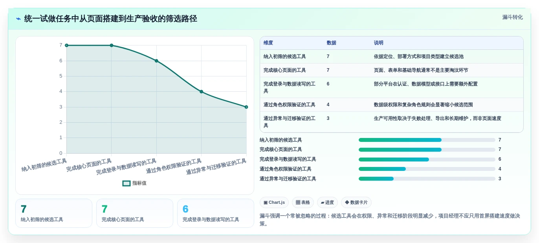Click the summary paragraph starting 漏斗强调
539x243 pixels.
[390, 219]
